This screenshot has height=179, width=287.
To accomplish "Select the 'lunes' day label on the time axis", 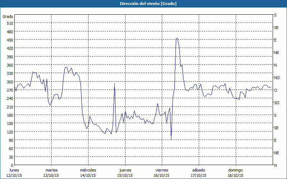I will (14, 170).
